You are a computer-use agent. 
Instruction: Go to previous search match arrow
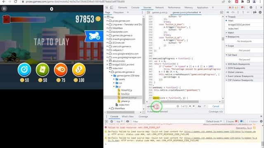pos(190,106)
